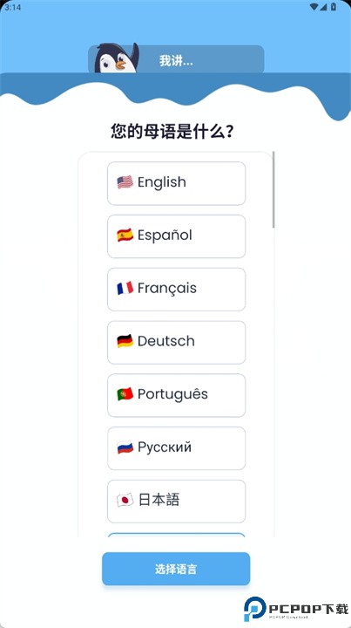The image size is (351, 628).
Task: Click the language list scrollbar thumb
Action: tap(273, 189)
